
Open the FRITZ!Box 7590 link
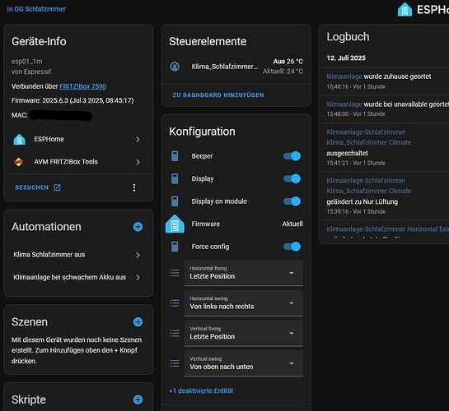[x=82, y=86]
